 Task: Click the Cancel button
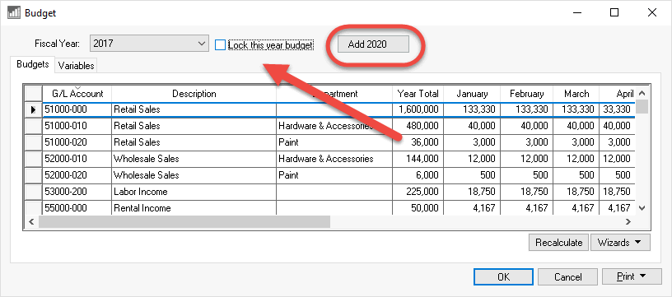tap(568, 277)
